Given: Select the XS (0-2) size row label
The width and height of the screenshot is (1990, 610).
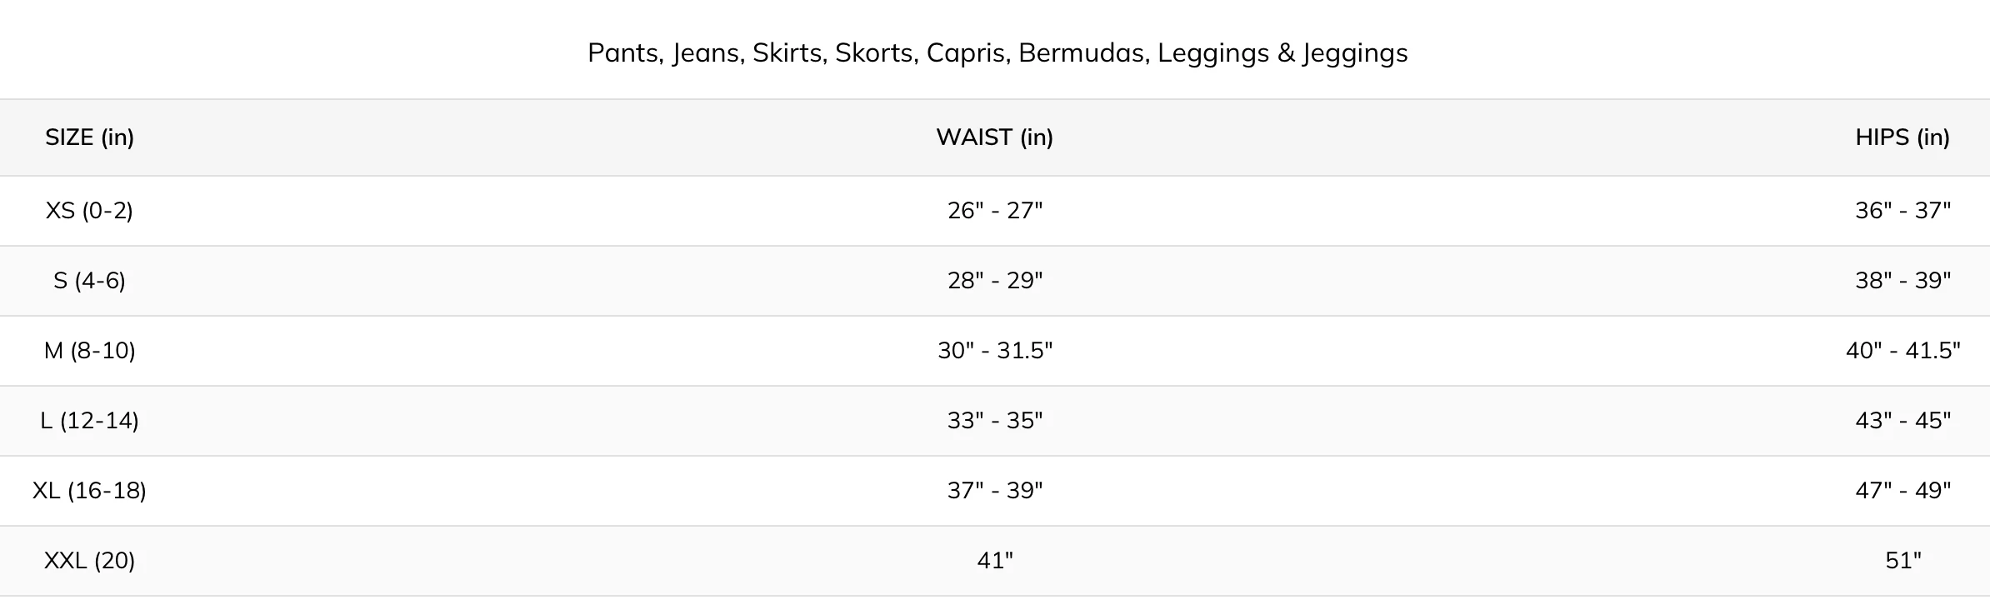Looking at the screenshot, I should tap(89, 211).
